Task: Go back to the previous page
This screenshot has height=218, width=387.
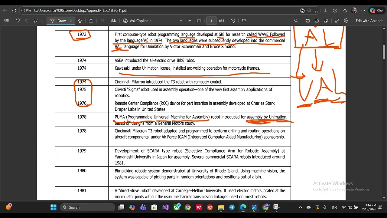Action: tap(5, 10)
